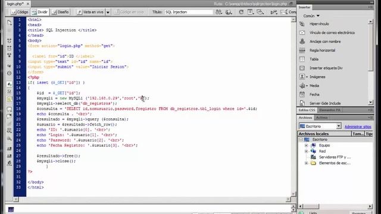Click Recent Snippets coding toolbar icon
This screenshot has width=381, height=214.
pyautogui.click(x=10, y=131)
